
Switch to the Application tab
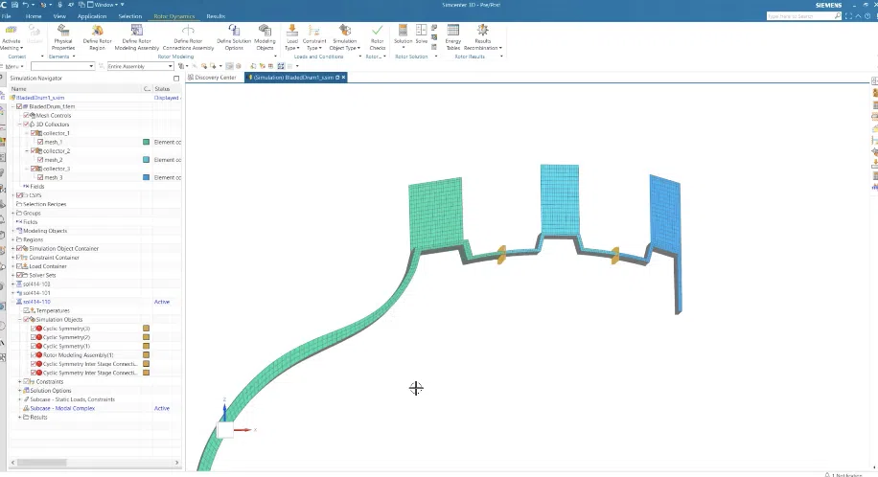[x=92, y=16]
